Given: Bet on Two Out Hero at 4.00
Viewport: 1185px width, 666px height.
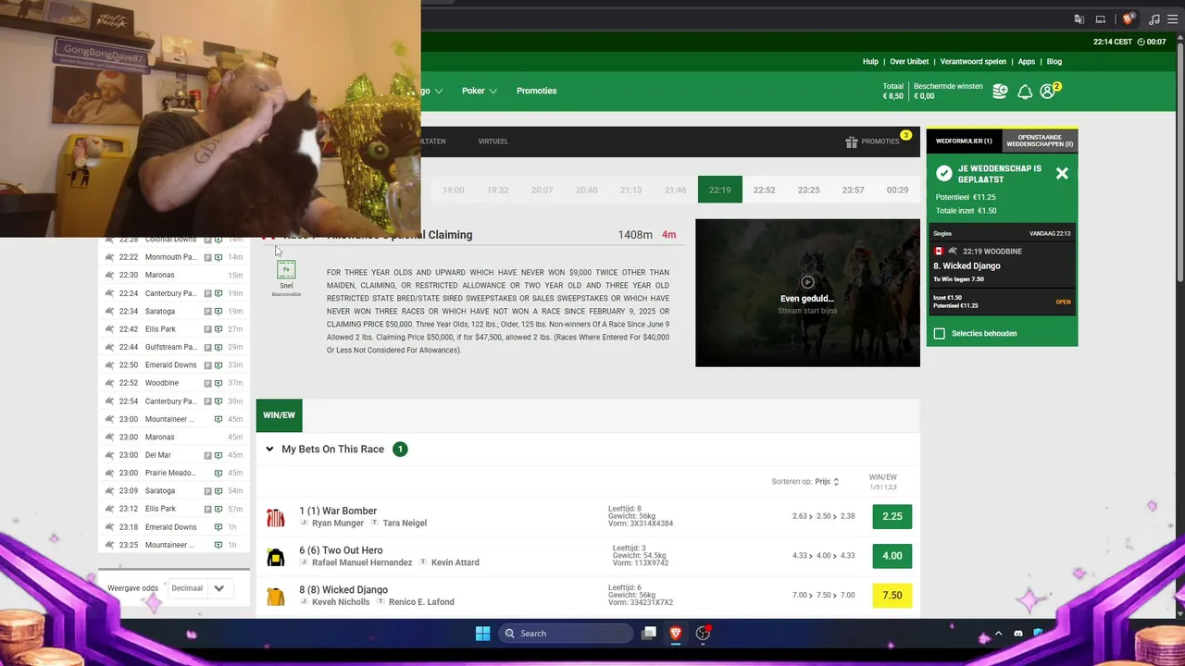Looking at the screenshot, I should [892, 556].
